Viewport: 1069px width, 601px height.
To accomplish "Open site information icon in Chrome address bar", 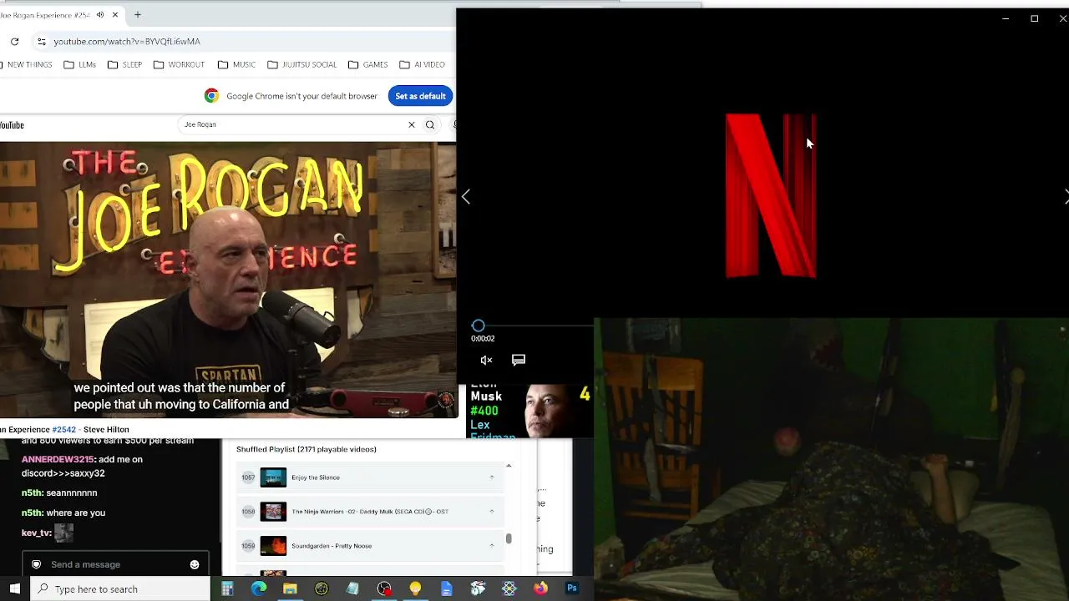I will coord(41,41).
